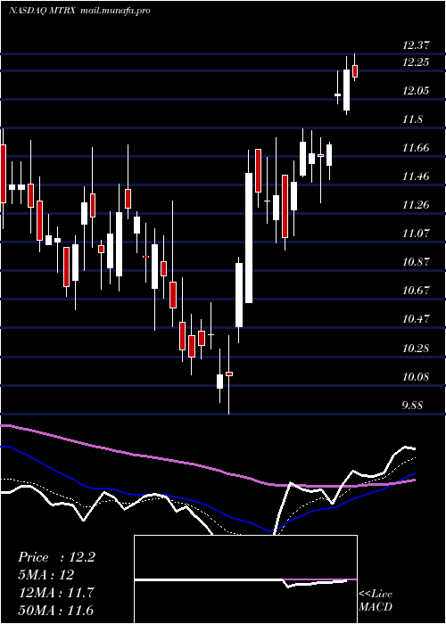
Task: Click the 10.87 price axis label
Action: tap(416, 262)
